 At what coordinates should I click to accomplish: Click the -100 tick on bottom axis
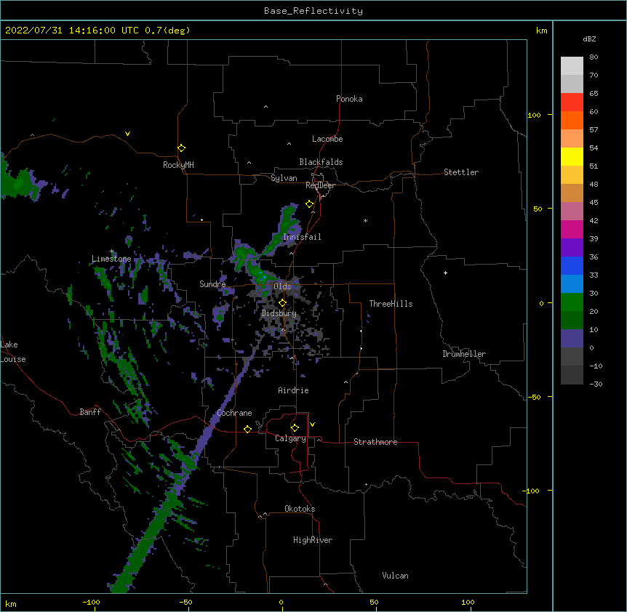click(91, 602)
